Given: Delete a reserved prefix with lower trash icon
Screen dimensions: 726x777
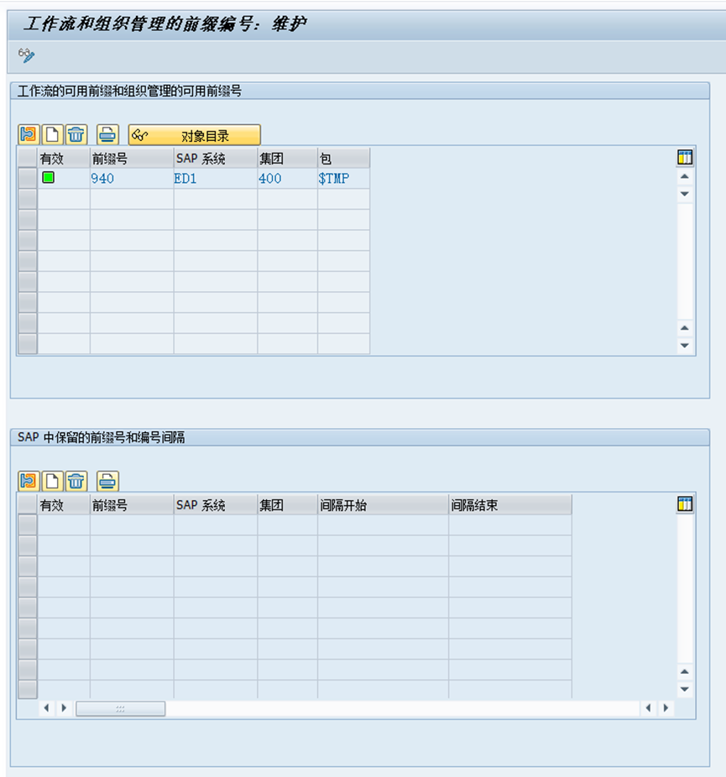Looking at the screenshot, I should (x=75, y=481).
